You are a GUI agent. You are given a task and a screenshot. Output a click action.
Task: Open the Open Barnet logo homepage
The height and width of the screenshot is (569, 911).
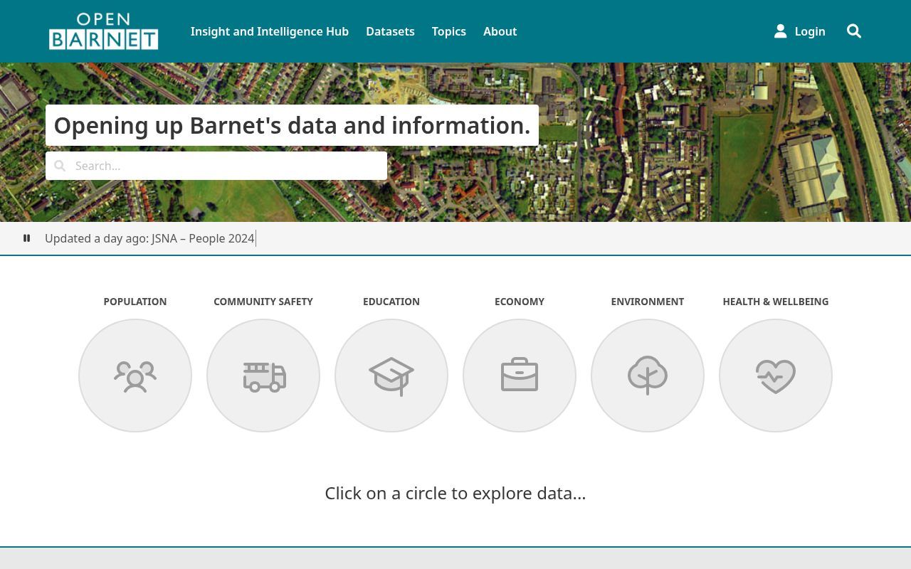(x=103, y=31)
